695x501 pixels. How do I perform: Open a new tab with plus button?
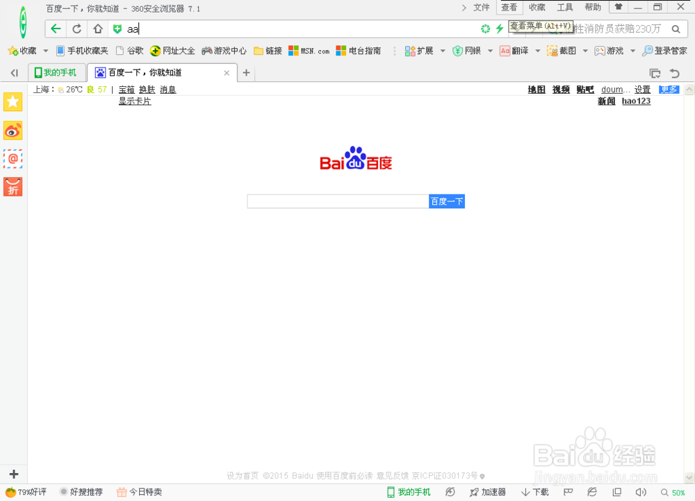pos(247,73)
